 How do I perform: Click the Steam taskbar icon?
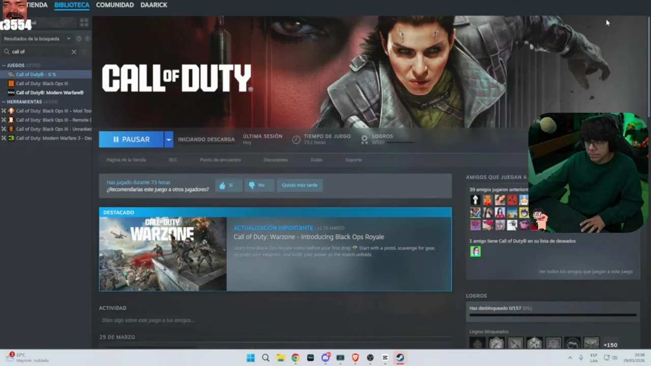point(400,358)
